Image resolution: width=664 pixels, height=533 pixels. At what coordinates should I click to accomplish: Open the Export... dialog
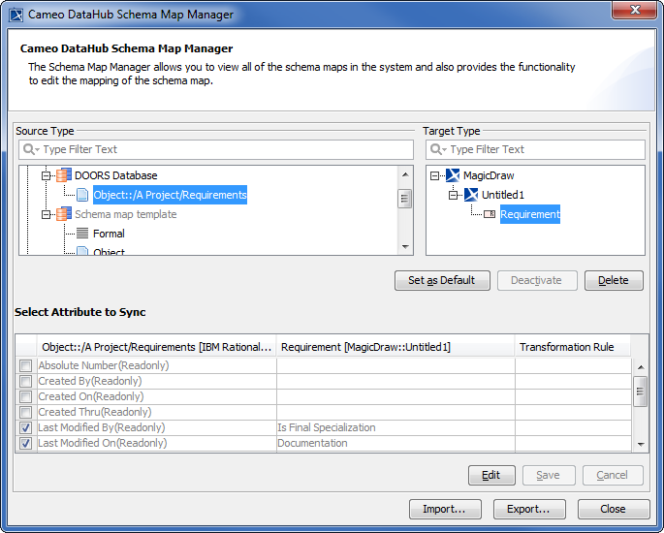(529, 509)
